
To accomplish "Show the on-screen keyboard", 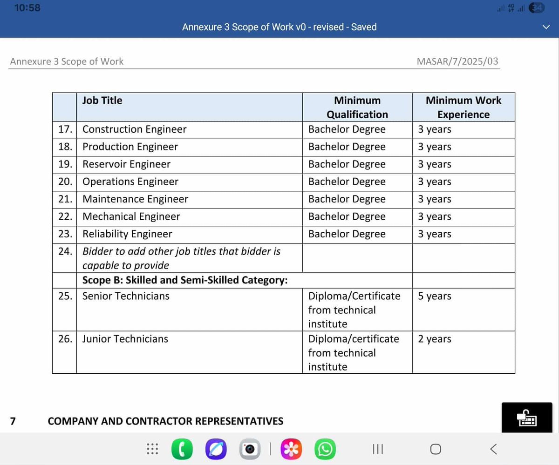I will click(526, 417).
